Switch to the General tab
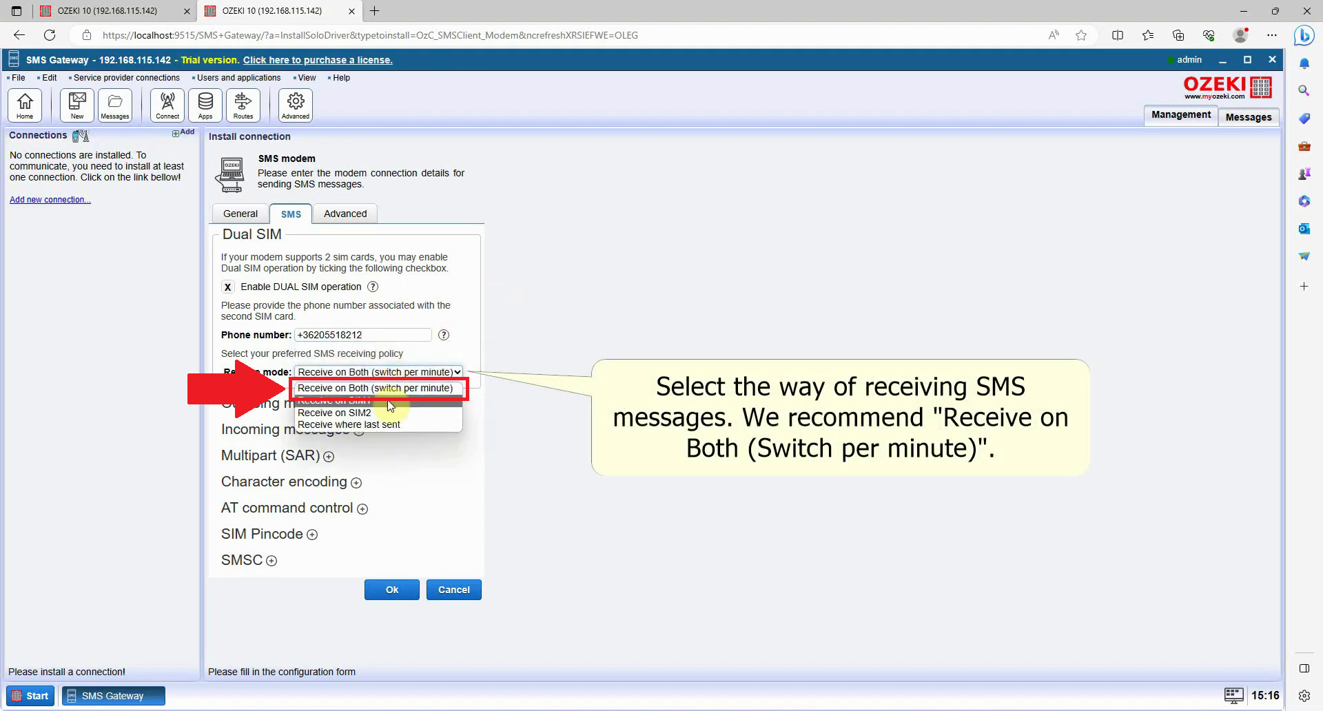1323x711 pixels. pyautogui.click(x=240, y=214)
